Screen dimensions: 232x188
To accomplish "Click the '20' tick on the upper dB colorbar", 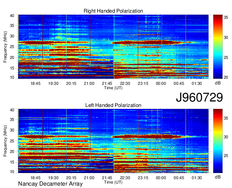I will coord(226,77).
